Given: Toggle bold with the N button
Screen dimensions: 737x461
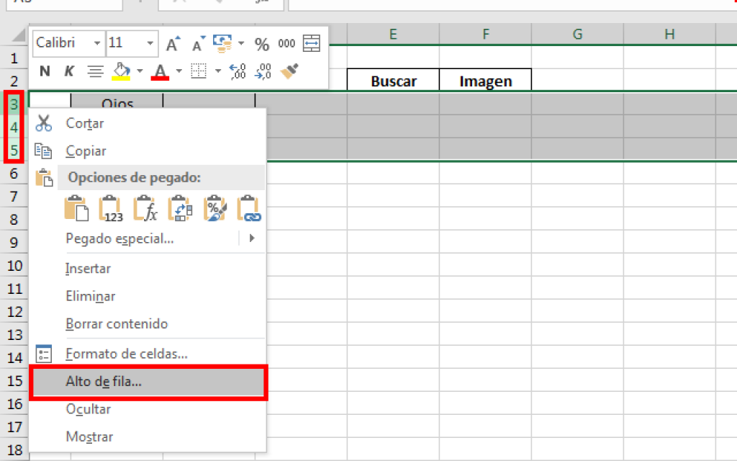Looking at the screenshot, I should point(45,71).
